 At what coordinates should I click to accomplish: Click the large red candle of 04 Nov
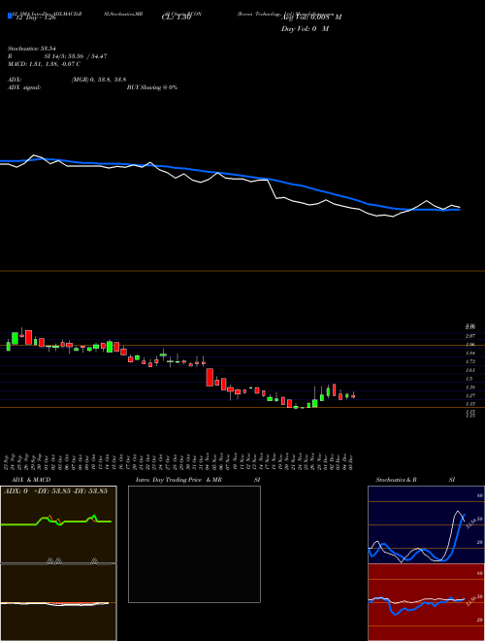tap(210, 377)
